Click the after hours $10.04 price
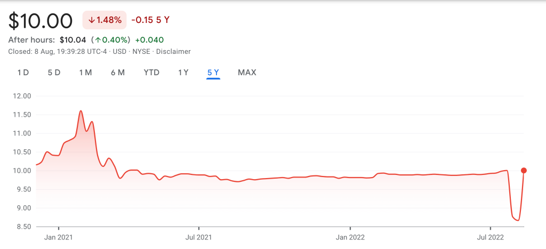 pos(72,40)
